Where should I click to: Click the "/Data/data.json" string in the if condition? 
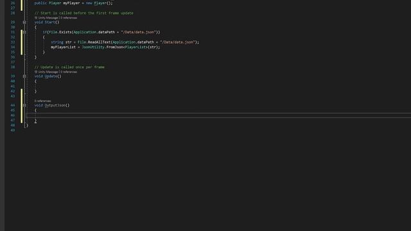coord(139,32)
